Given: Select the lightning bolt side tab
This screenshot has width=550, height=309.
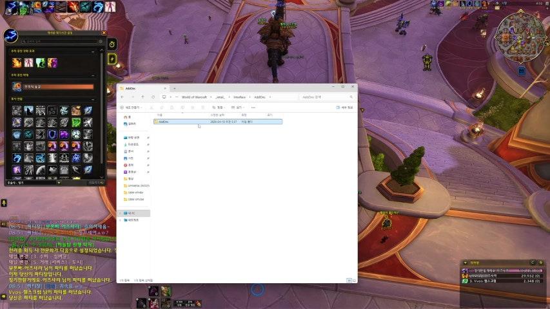Looking at the screenshot, I should pos(112,59).
